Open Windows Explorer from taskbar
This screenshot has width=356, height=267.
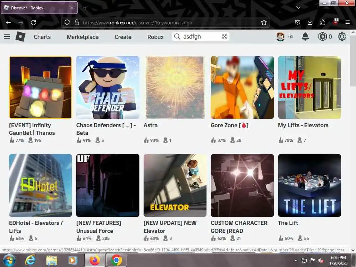click(52, 260)
